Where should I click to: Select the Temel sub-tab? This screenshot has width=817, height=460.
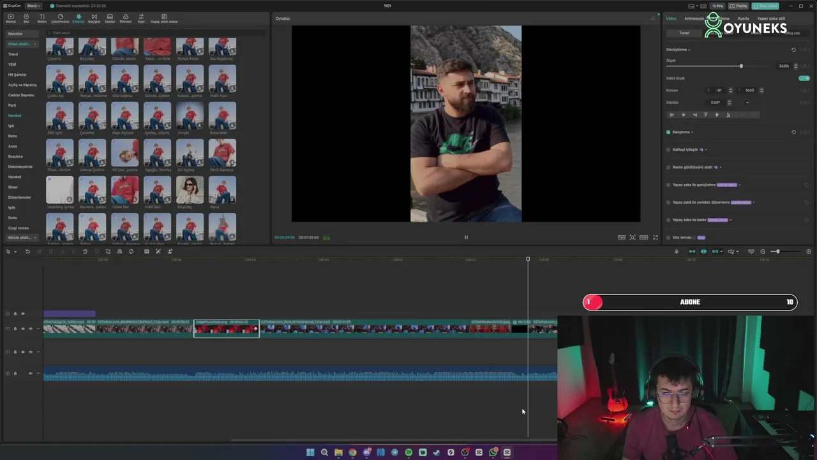point(684,33)
